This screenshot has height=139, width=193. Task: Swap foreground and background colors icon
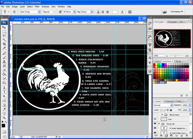click(6, 122)
